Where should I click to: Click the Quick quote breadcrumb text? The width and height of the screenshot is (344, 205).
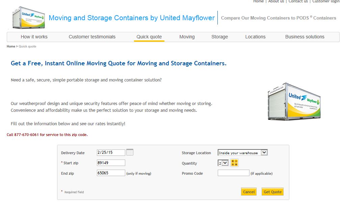point(27,46)
